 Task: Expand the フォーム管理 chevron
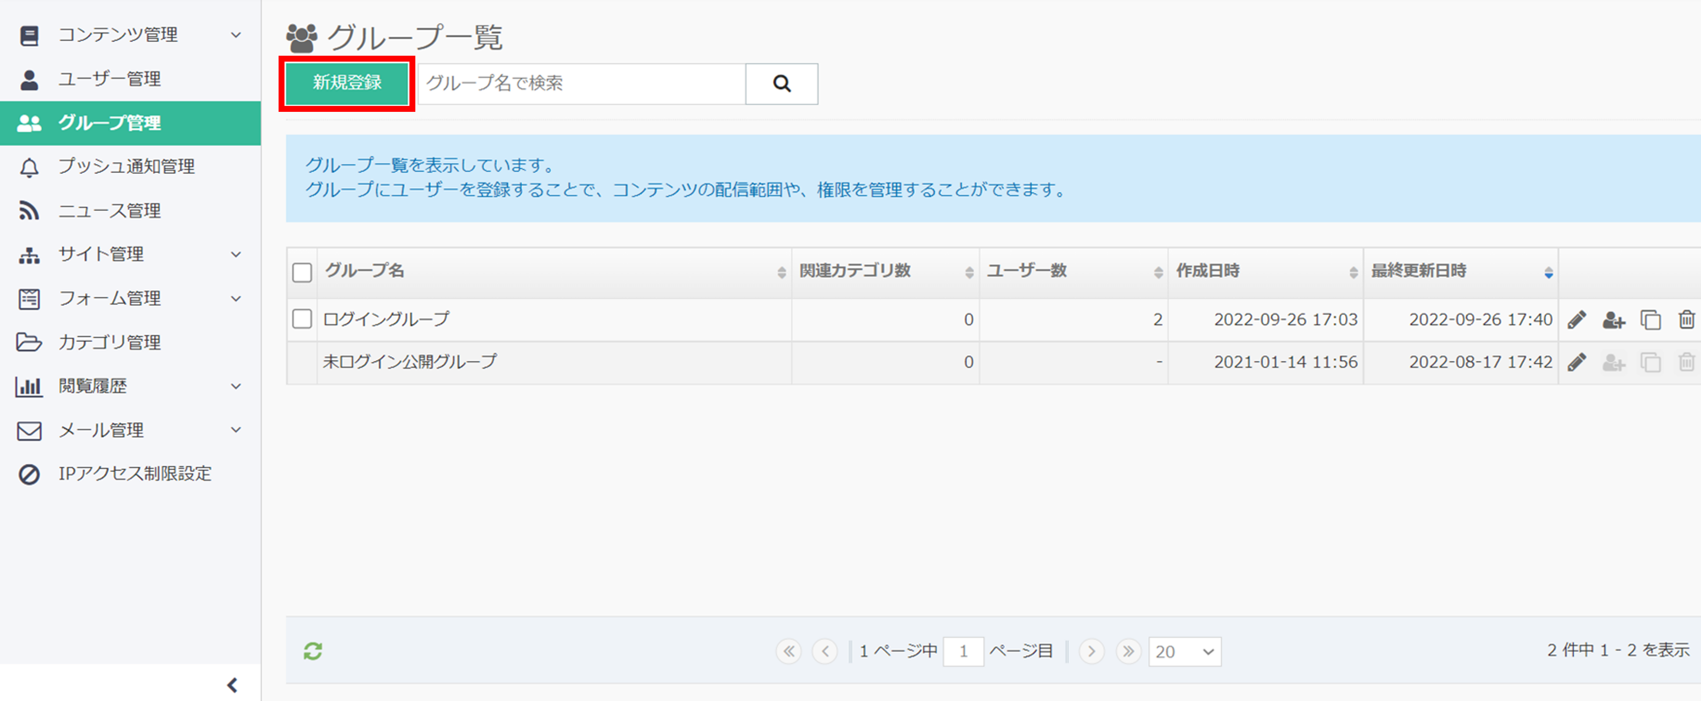coord(236,298)
